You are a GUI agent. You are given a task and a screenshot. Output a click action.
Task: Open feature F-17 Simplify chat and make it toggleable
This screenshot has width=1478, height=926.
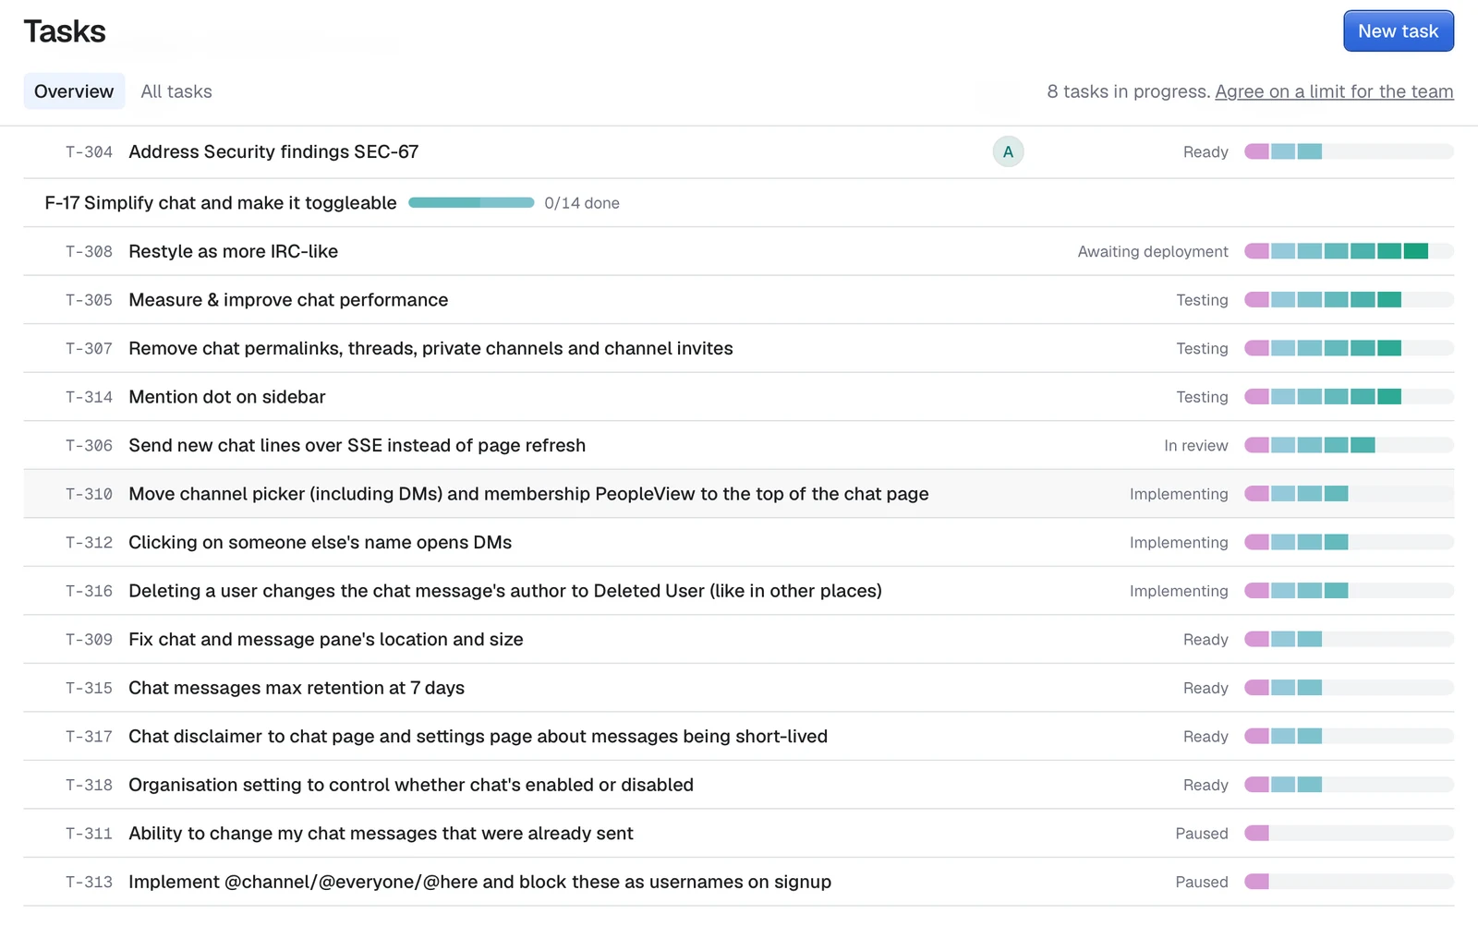(221, 203)
